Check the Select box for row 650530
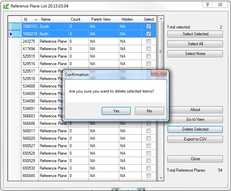Image resolution: width=231 pixels, height=191 pixels. (x=148, y=168)
